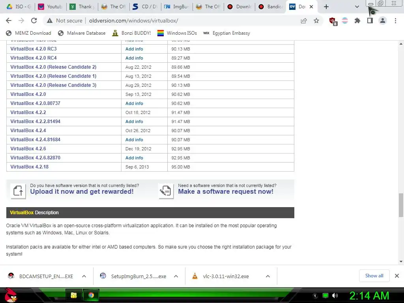Open Windows ISOs bookmark

[177, 33]
